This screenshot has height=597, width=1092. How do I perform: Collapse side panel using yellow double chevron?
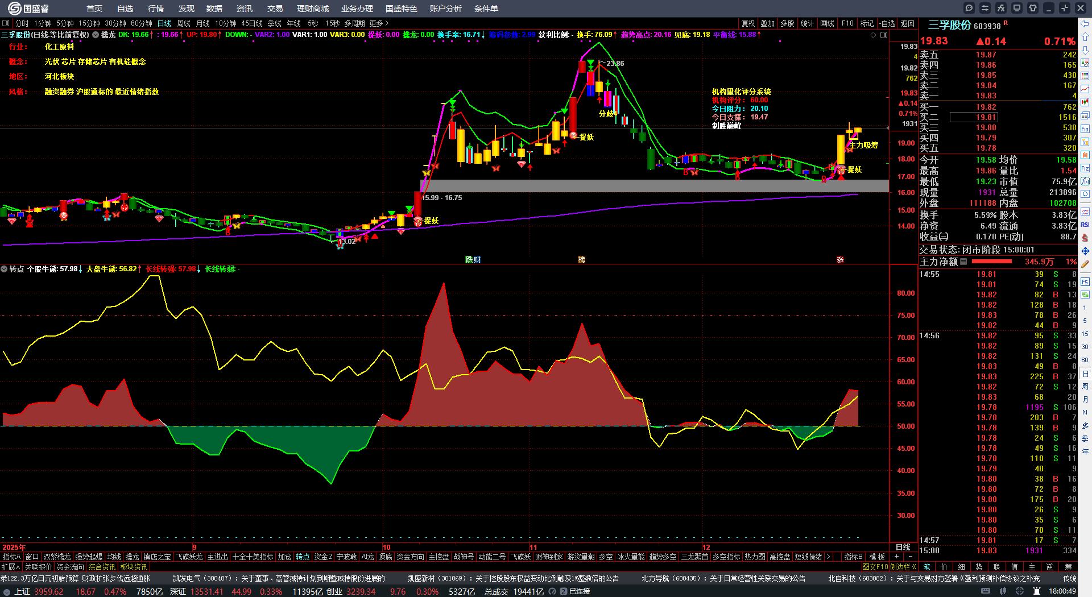pyautogui.click(x=914, y=567)
